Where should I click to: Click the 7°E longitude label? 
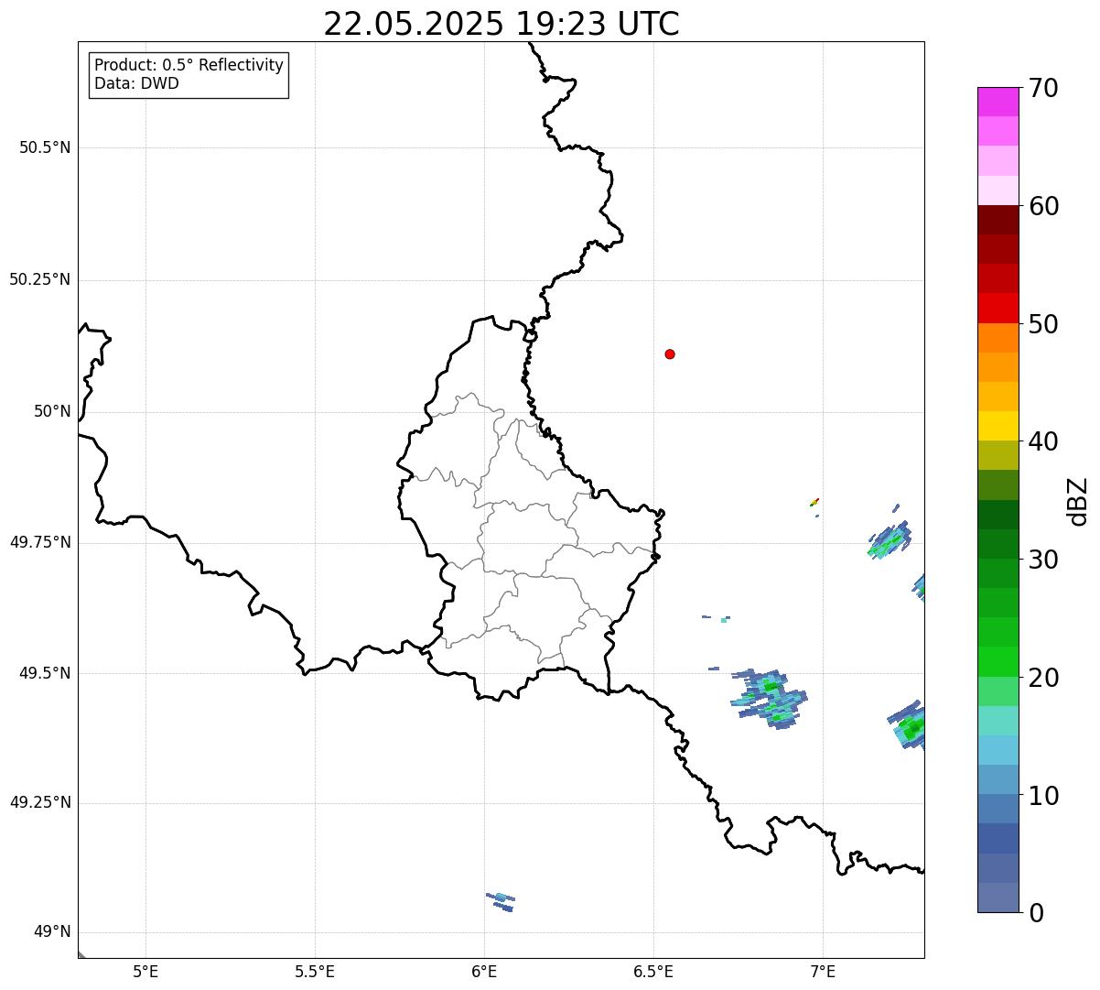coord(823,971)
